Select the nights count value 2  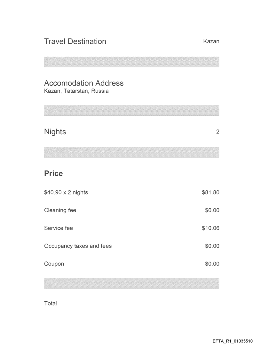(217, 132)
